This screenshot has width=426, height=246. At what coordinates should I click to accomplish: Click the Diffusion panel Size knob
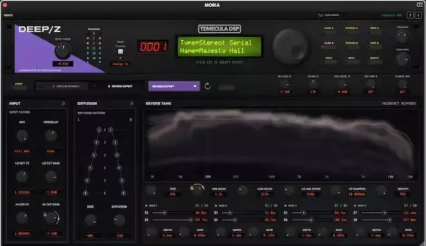click(90, 220)
